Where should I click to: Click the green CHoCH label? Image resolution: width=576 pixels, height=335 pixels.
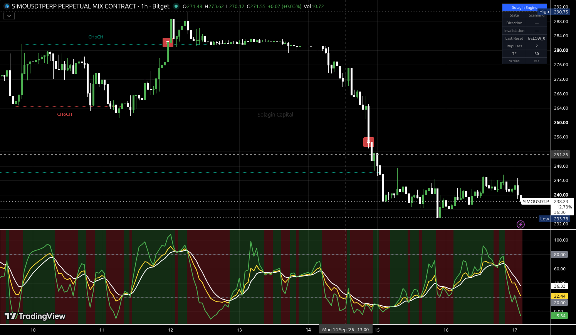(x=96, y=37)
